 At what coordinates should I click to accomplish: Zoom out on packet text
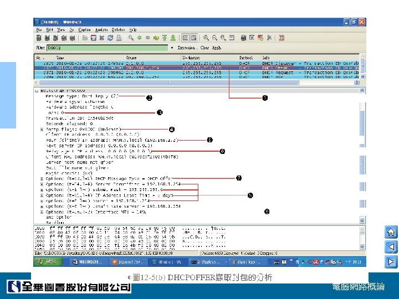[214, 38]
